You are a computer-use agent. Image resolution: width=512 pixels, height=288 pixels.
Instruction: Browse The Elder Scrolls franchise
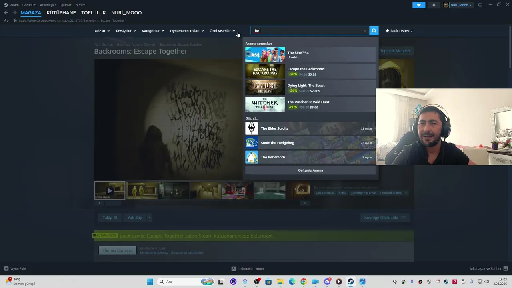point(310,128)
